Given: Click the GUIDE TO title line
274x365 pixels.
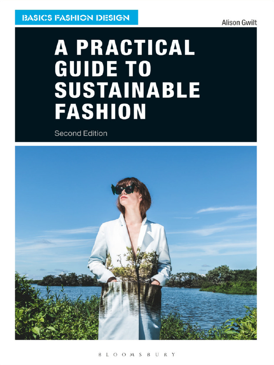Looking at the screenshot, I should tap(103, 68).
